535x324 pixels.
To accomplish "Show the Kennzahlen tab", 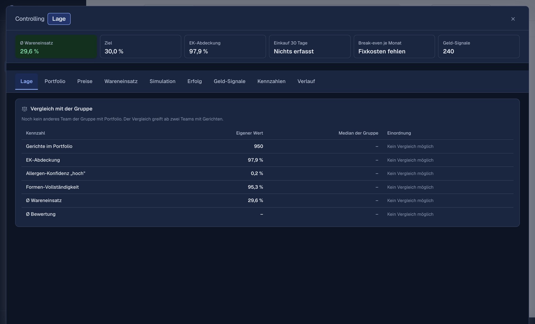I will click(x=271, y=81).
